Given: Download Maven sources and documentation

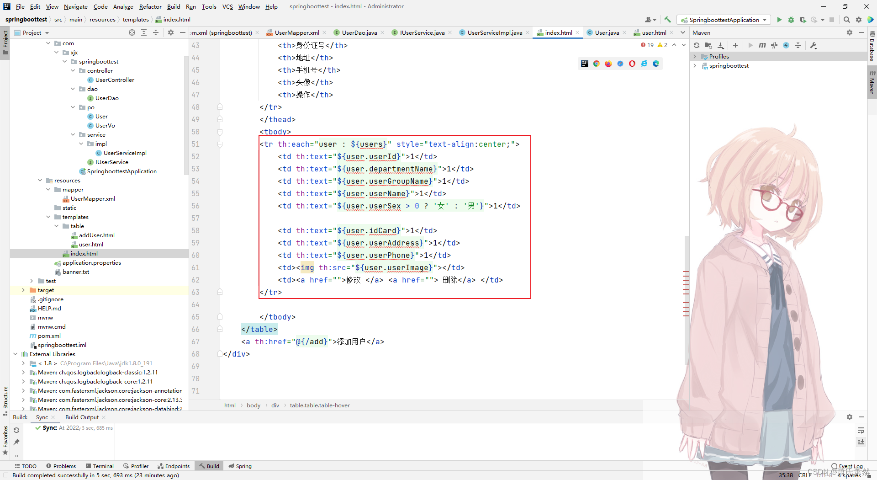Looking at the screenshot, I should [721, 45].
